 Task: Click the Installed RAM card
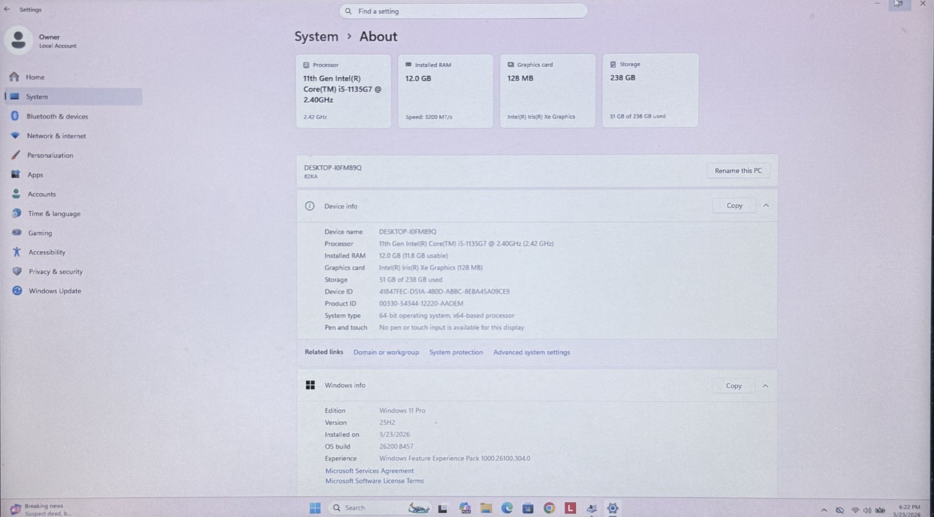(445, 91)
